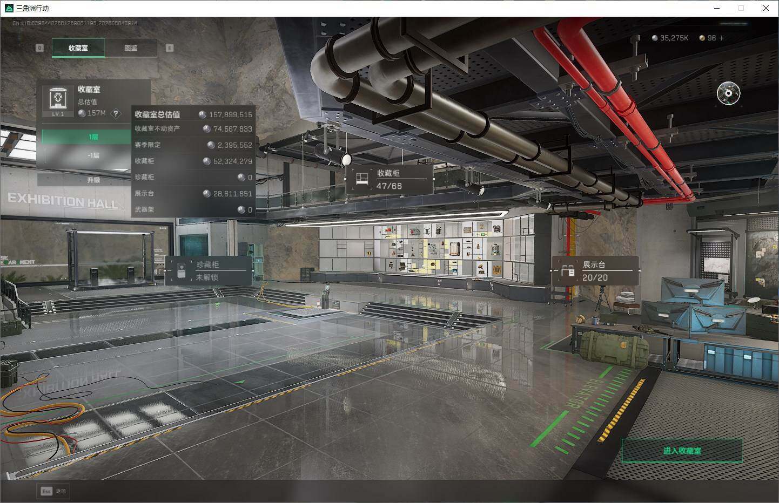The height and width of the screenshot is (503, 779).
Task: Open the ? help icon beside 157M
Action: click(116, 114)
